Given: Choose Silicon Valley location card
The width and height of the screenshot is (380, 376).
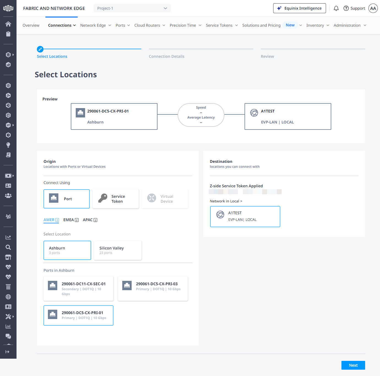Looking at the screenshot, I should pos(118,250).
